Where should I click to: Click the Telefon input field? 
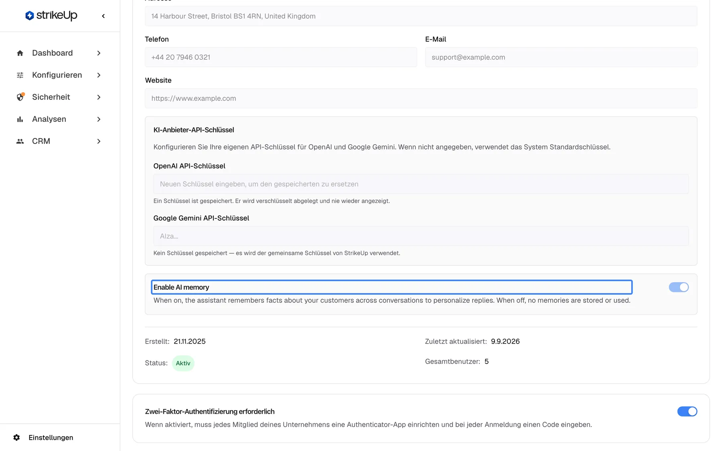click(x=281, y=57)
